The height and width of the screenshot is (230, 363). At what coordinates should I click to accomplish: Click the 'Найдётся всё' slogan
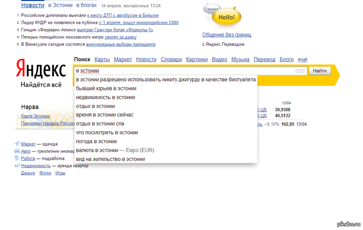click(41, 85)
